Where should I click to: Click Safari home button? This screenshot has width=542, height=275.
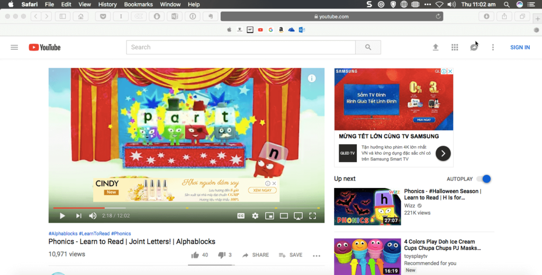click(x=80, y=16)
